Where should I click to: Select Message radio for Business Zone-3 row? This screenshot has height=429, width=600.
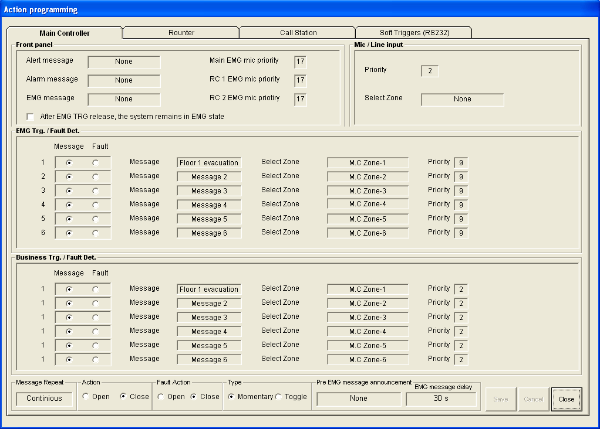[69, 318]
